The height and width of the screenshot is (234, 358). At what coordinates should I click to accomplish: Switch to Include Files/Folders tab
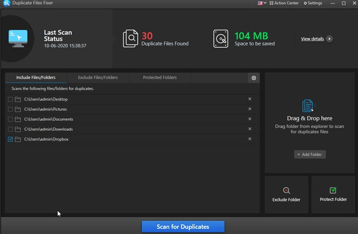pos(36,78)
